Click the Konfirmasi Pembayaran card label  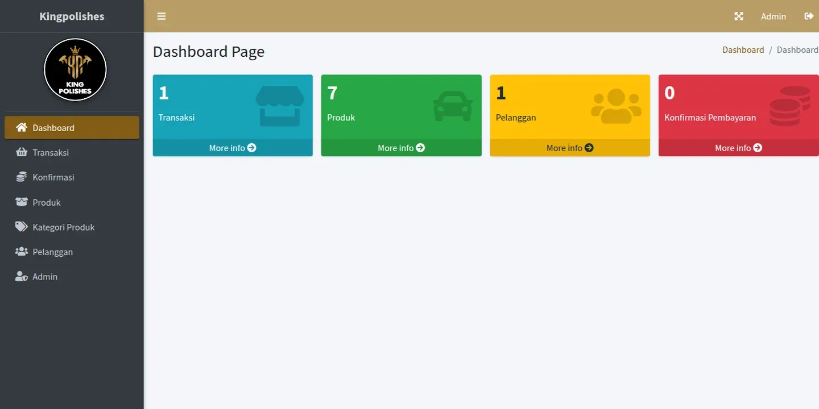click(x=710, y=118)
